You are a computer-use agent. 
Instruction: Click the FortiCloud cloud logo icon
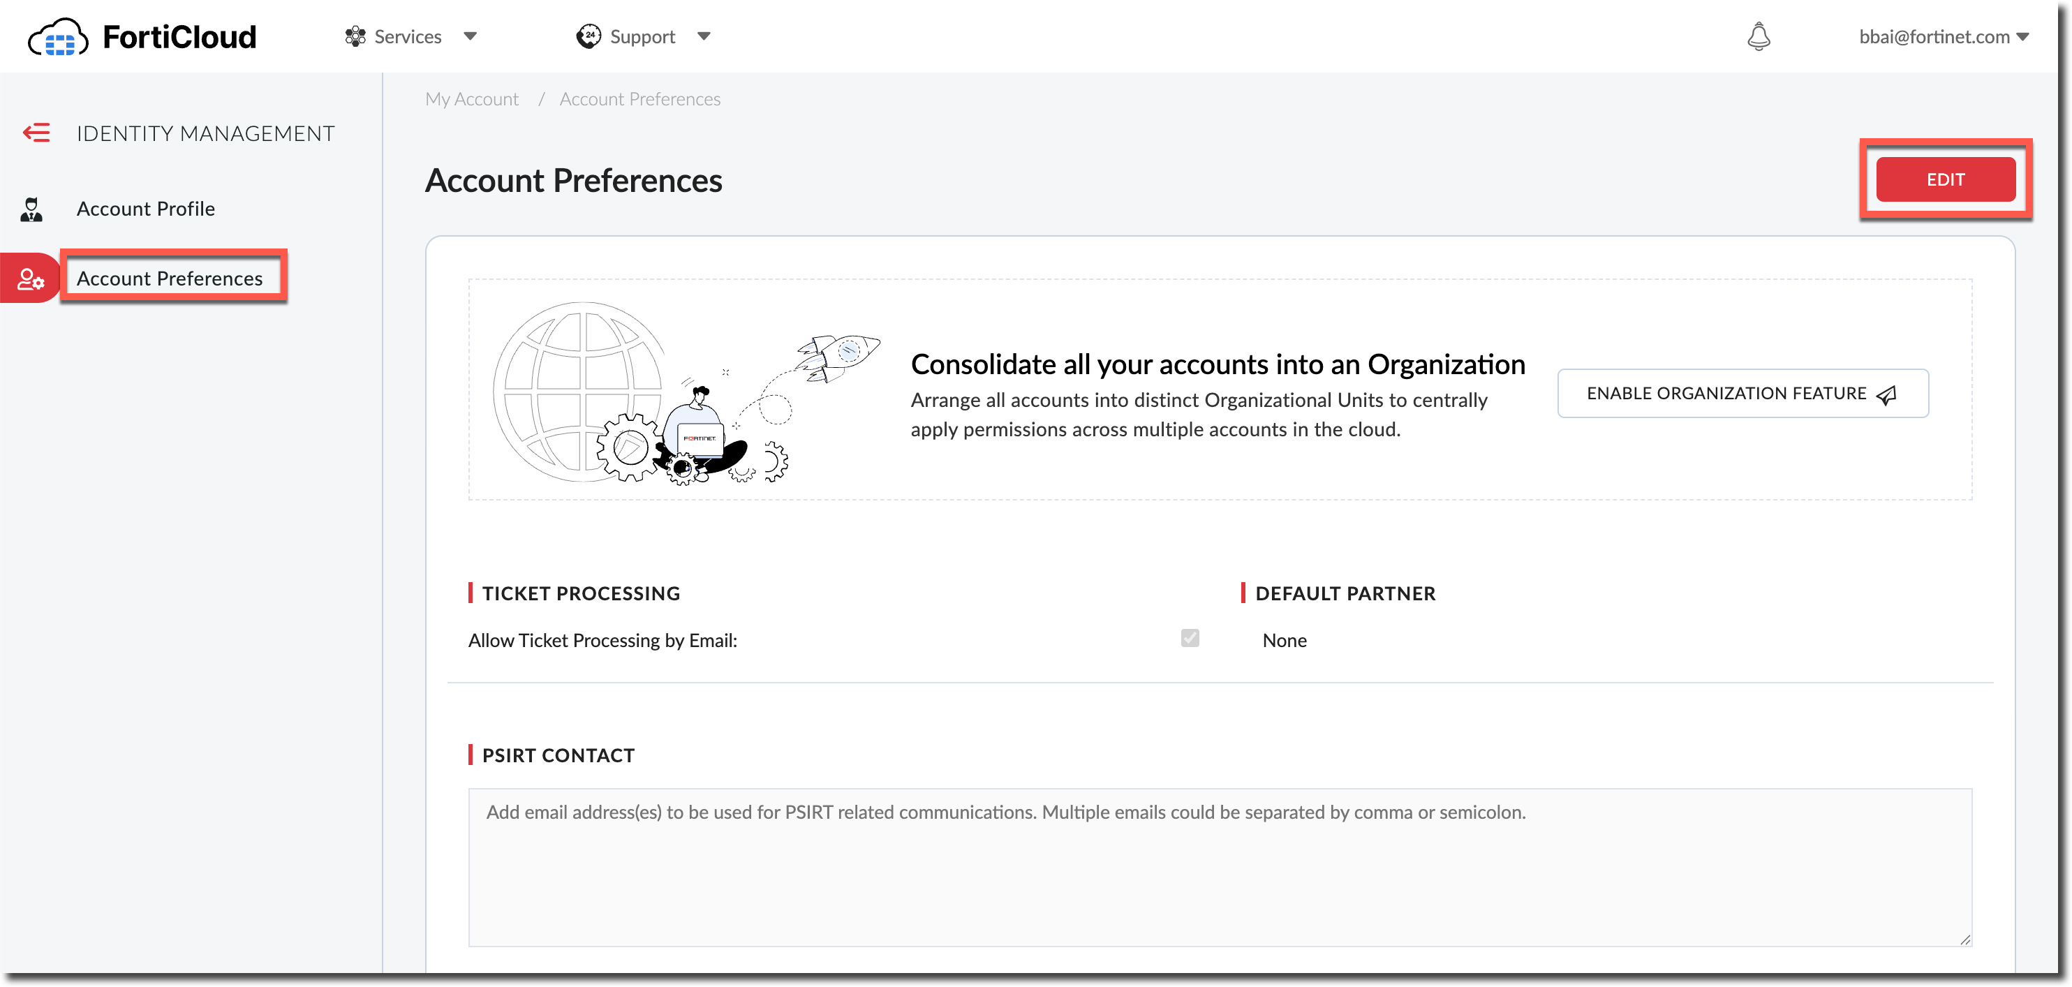coord(58,37)
